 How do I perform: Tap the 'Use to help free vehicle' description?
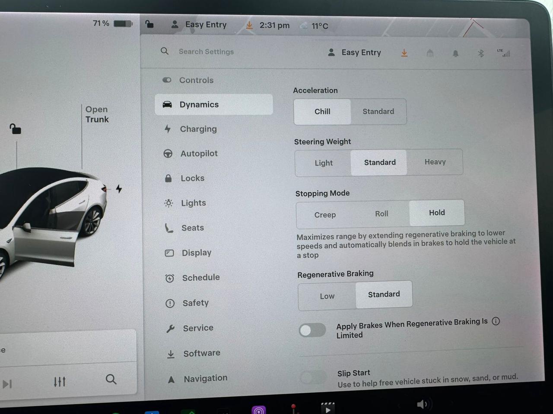point(428,381)
